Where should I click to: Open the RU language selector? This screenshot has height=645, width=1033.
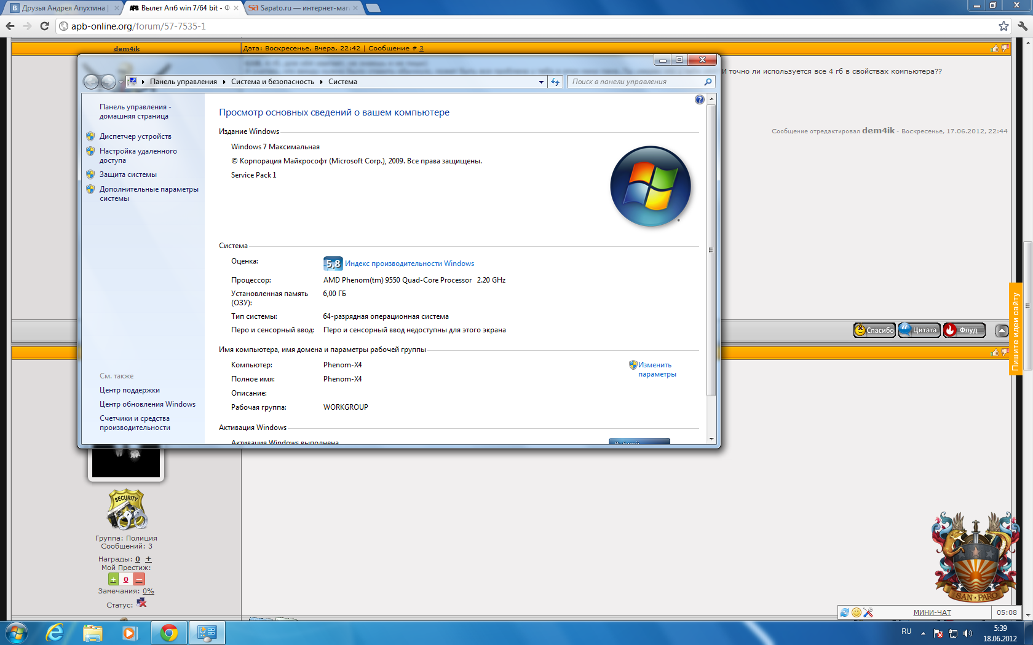pos(906,631)
